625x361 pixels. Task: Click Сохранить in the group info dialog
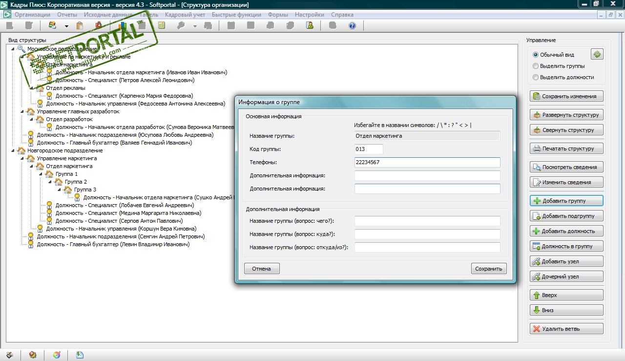click(x=489, y=269)
